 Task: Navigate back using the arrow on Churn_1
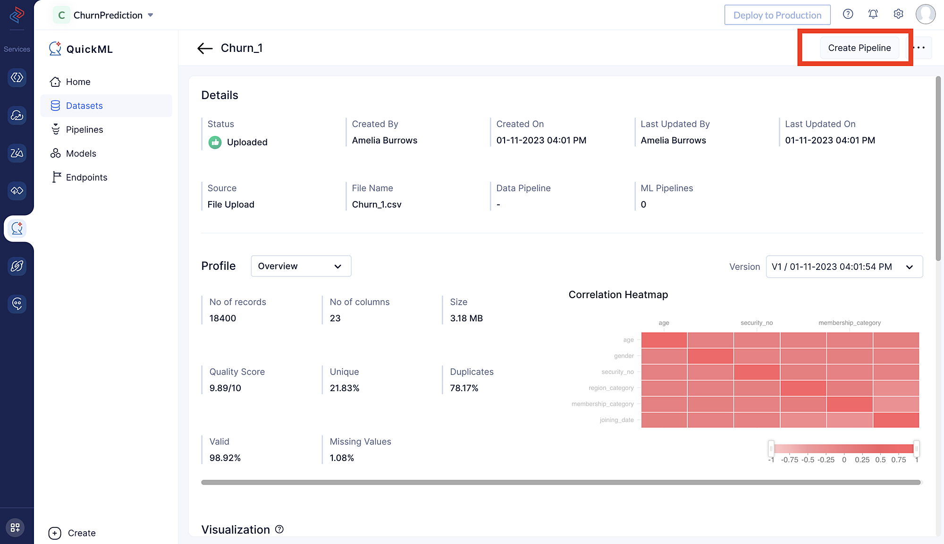[205, 47]
